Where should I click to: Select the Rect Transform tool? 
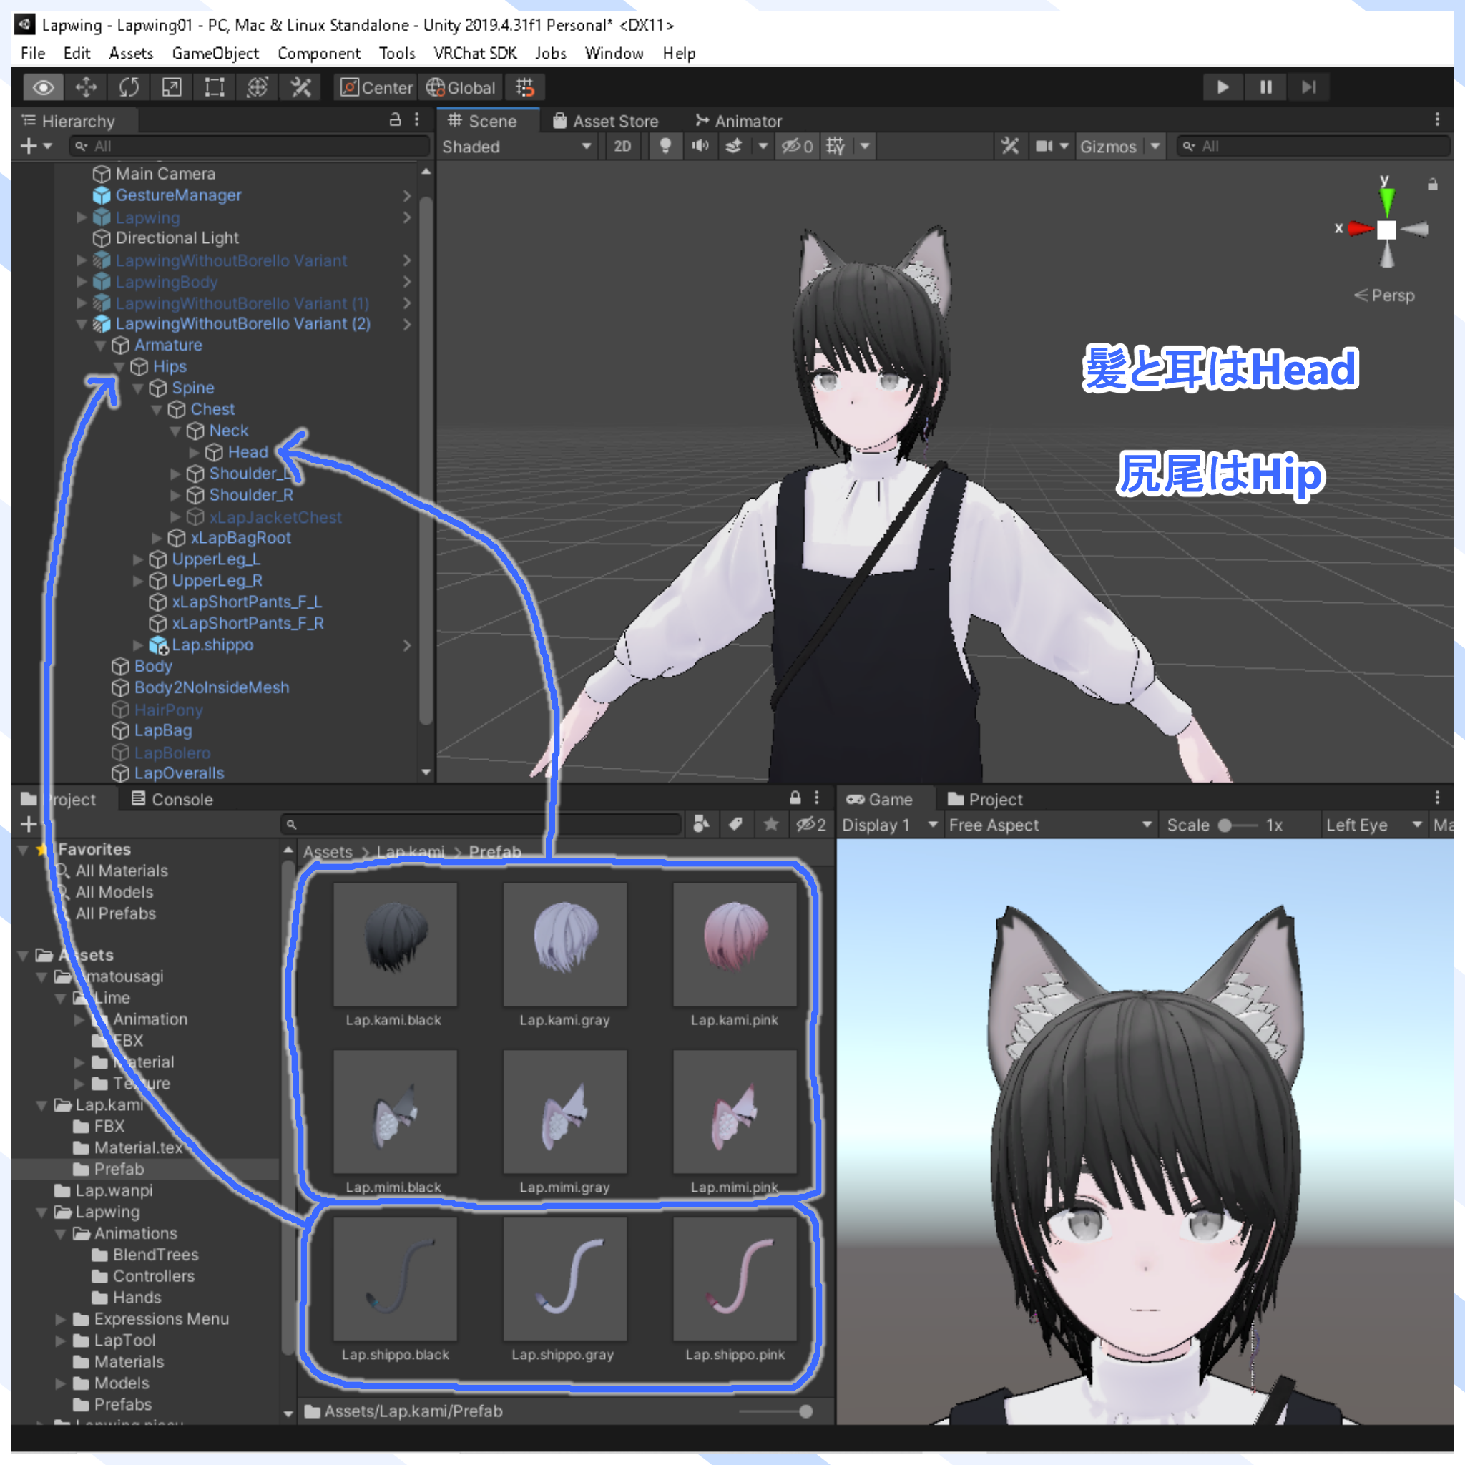click(214, 87)
